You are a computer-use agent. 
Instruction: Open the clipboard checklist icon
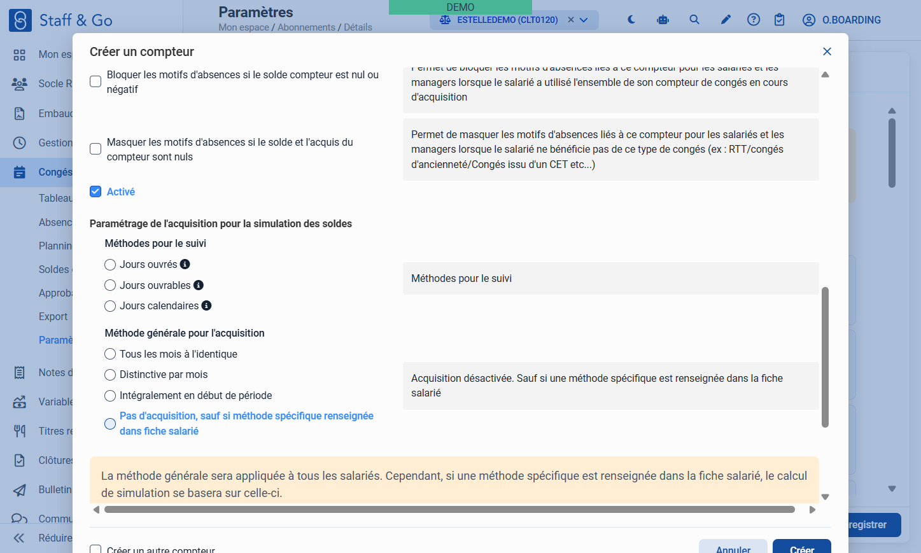click(x=780, y=20)
